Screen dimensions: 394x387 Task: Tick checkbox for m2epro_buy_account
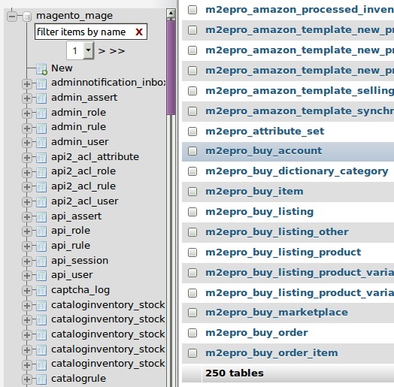tap(192, 151)
